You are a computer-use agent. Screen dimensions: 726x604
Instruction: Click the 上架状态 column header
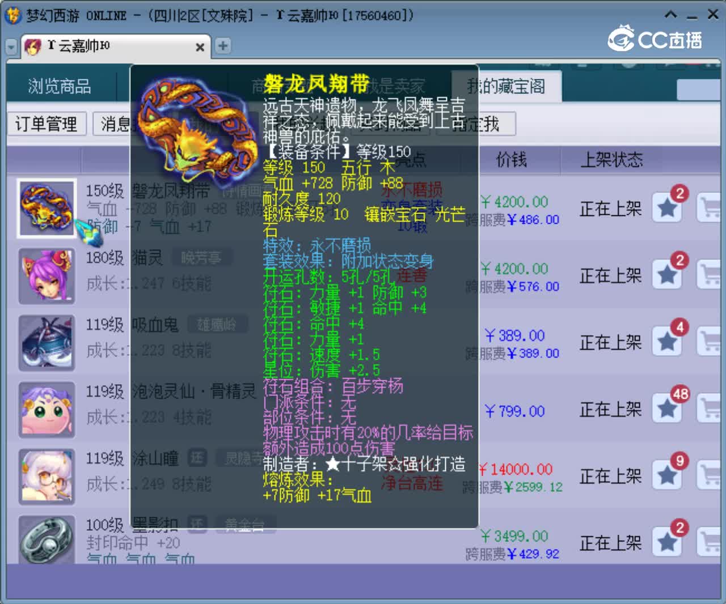point(611,160)
